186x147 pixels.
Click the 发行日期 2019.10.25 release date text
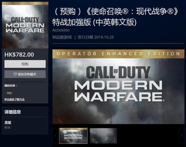(x=96, y=37)
